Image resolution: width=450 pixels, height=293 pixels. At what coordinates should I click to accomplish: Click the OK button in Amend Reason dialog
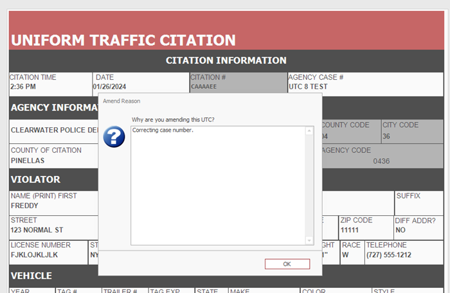287,264
